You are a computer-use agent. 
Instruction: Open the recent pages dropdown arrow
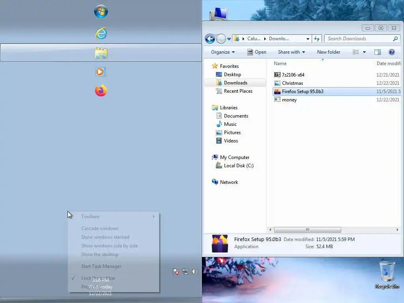pos(229,39)
